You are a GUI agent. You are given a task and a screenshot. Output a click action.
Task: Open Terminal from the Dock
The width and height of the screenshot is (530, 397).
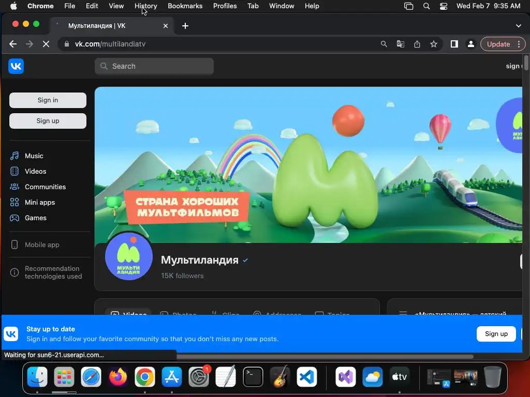click(253, 377)
